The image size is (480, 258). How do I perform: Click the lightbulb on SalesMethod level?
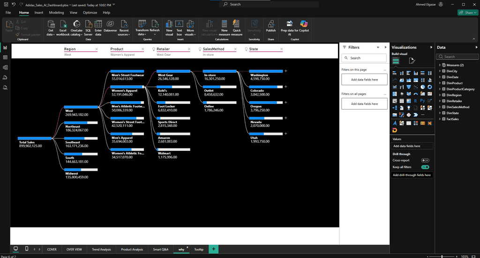200,49
